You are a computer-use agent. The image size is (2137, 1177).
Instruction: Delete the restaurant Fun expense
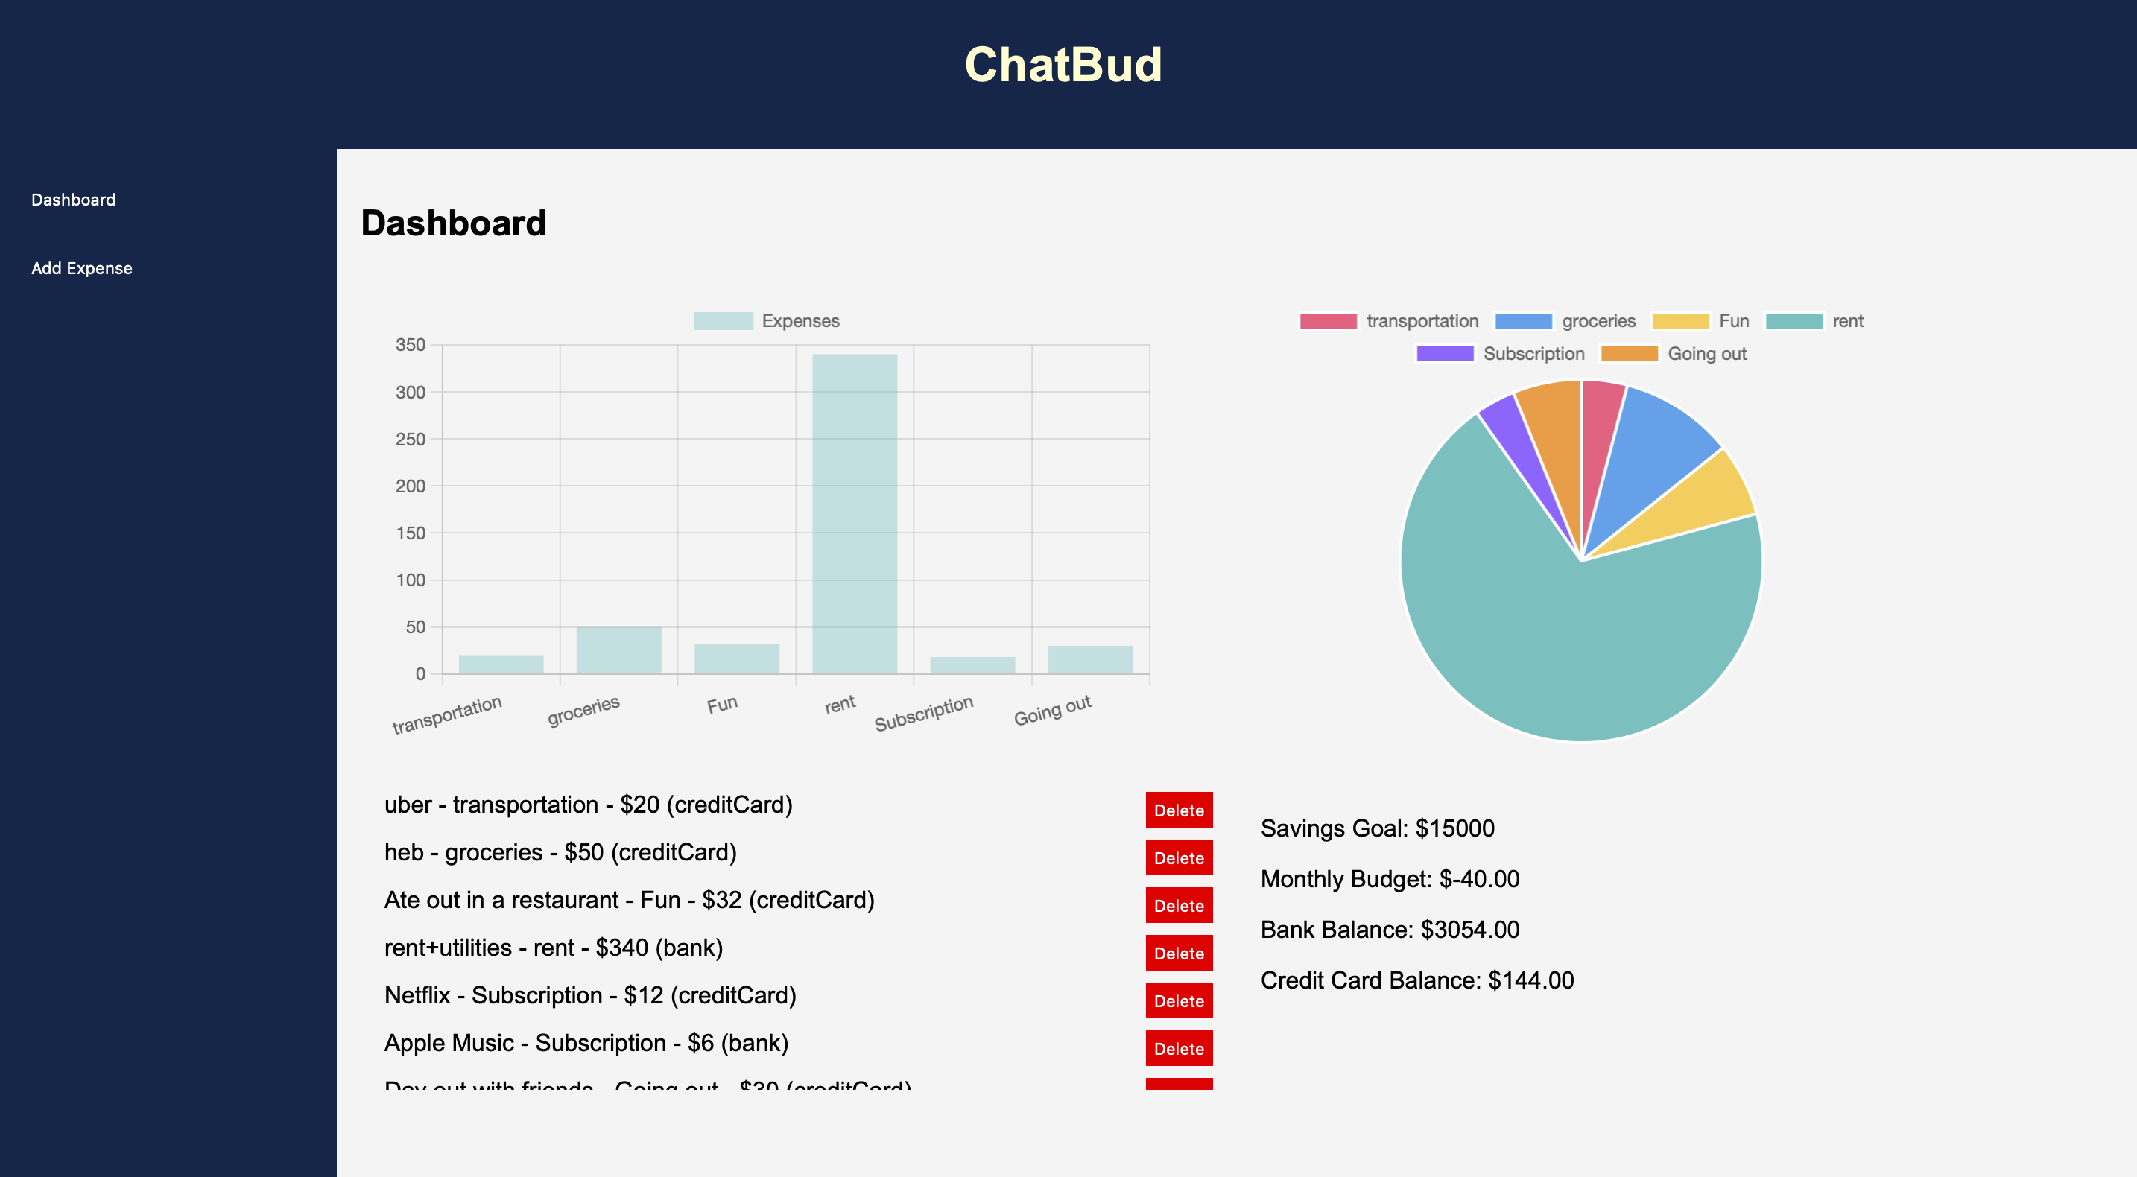(1179, 904)
